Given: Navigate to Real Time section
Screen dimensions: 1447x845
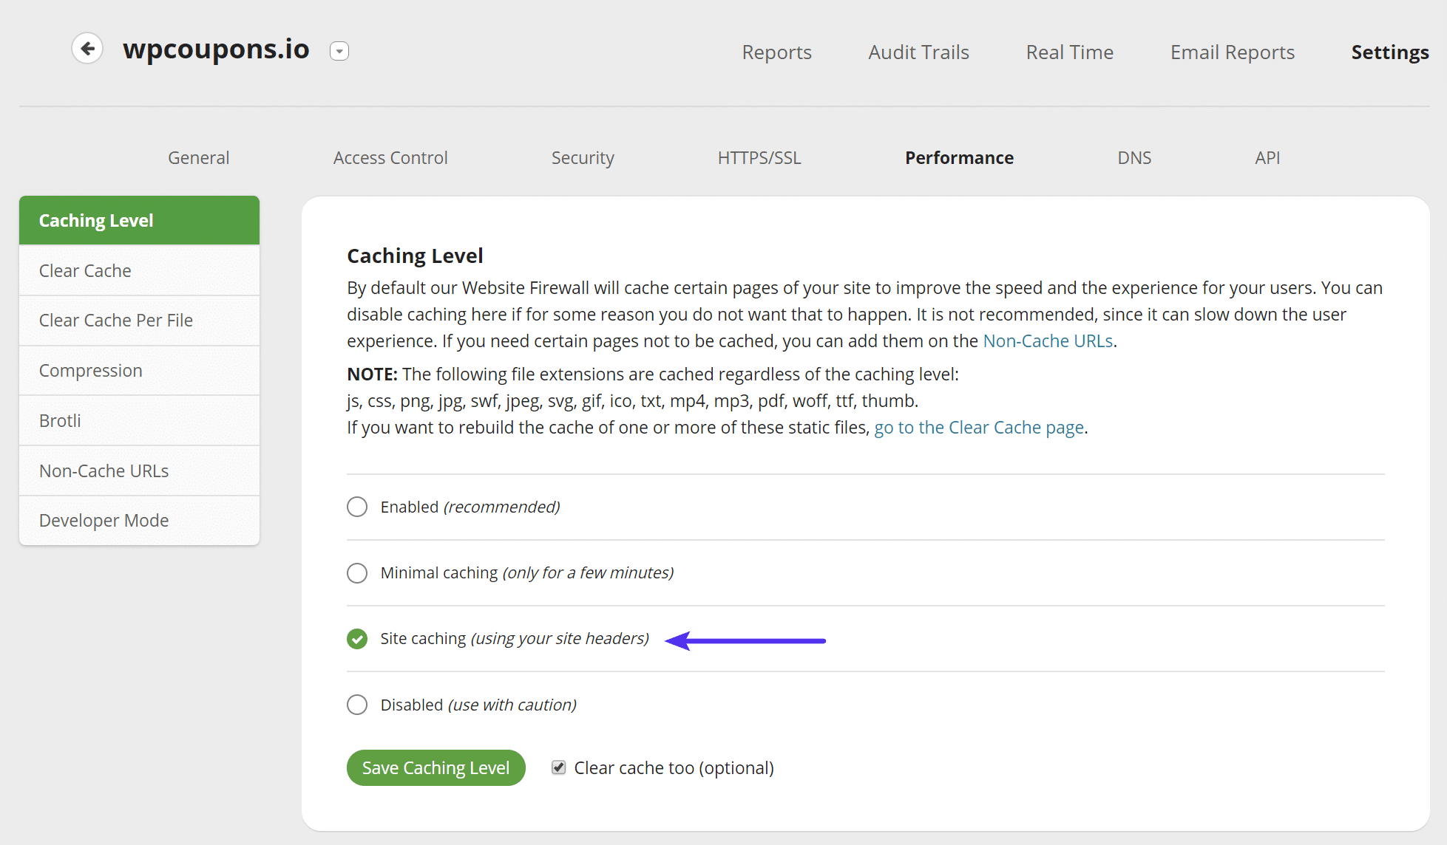Looking at the screenshot, I should tap(1071, 49).
